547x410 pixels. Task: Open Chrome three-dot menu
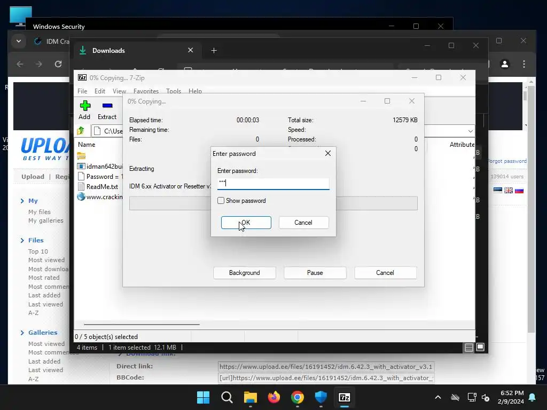(x=523, y=64)
